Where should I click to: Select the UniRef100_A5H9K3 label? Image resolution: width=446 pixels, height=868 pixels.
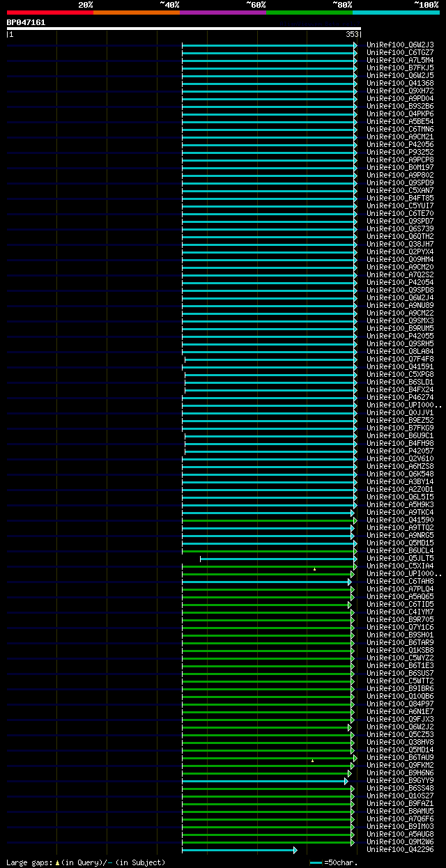point(400,504)
